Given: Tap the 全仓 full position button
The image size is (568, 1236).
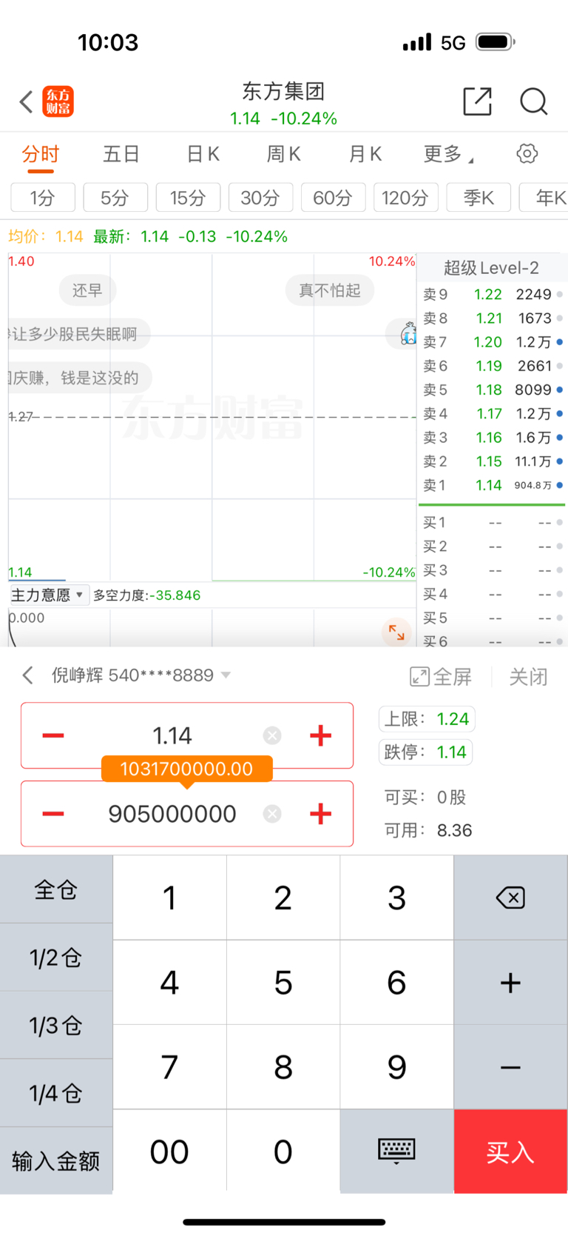Looking at the screenshot, I should click(56, 889).
